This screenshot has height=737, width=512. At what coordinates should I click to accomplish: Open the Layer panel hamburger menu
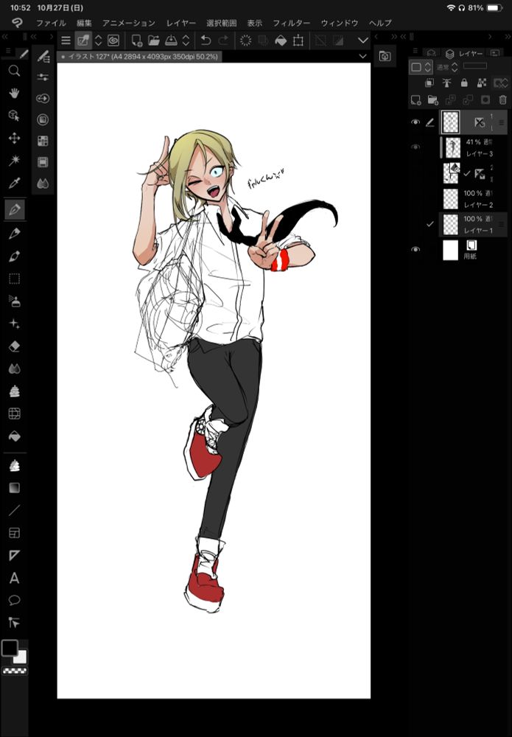click(x=415, y=51)
